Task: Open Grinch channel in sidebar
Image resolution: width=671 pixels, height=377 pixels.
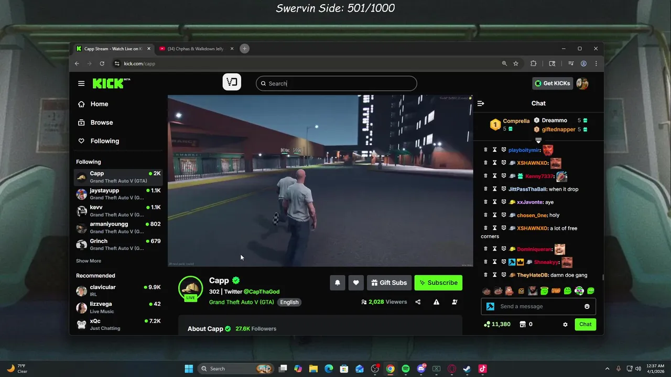Action: tap(118, 245)
